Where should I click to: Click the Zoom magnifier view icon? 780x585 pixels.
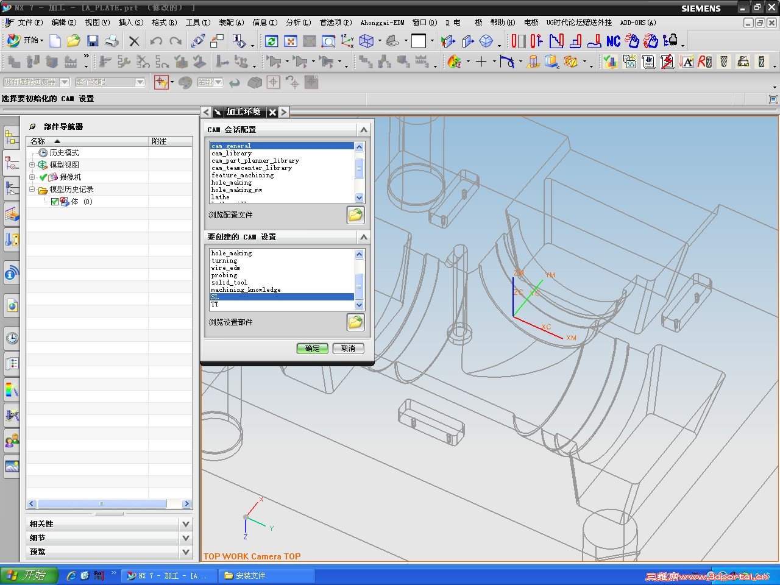[x=328, y=41]
